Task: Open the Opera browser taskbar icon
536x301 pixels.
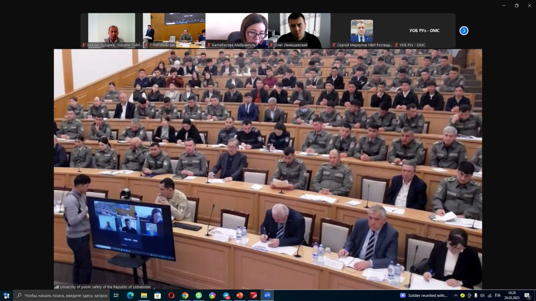Action: tap(171, 296)
